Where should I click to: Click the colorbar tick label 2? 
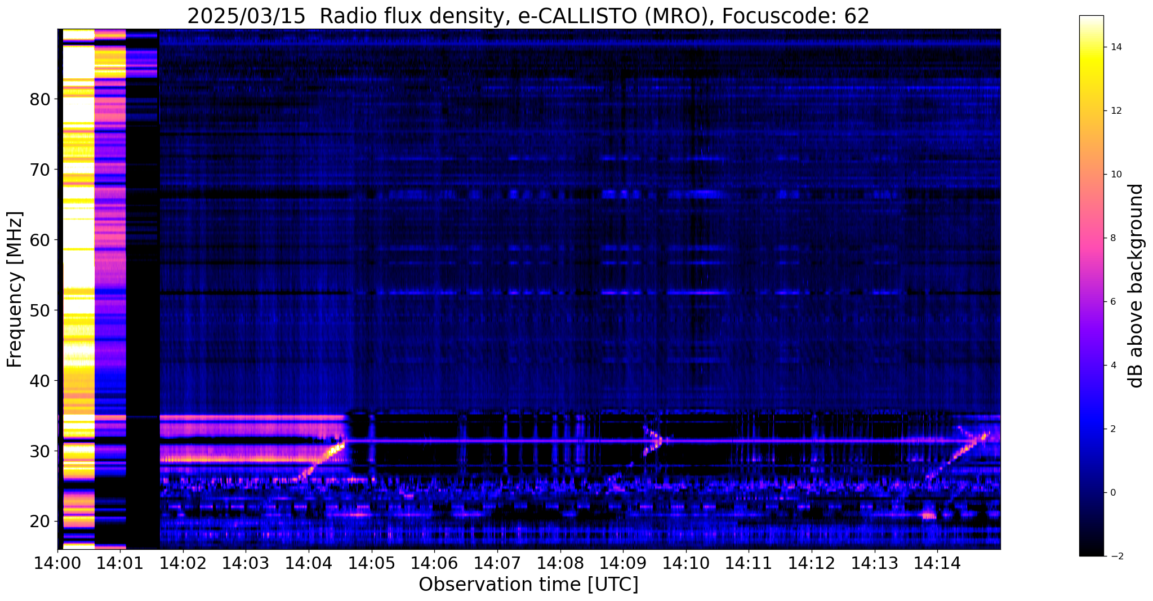pyautogui.click(x=1113, y=429)
